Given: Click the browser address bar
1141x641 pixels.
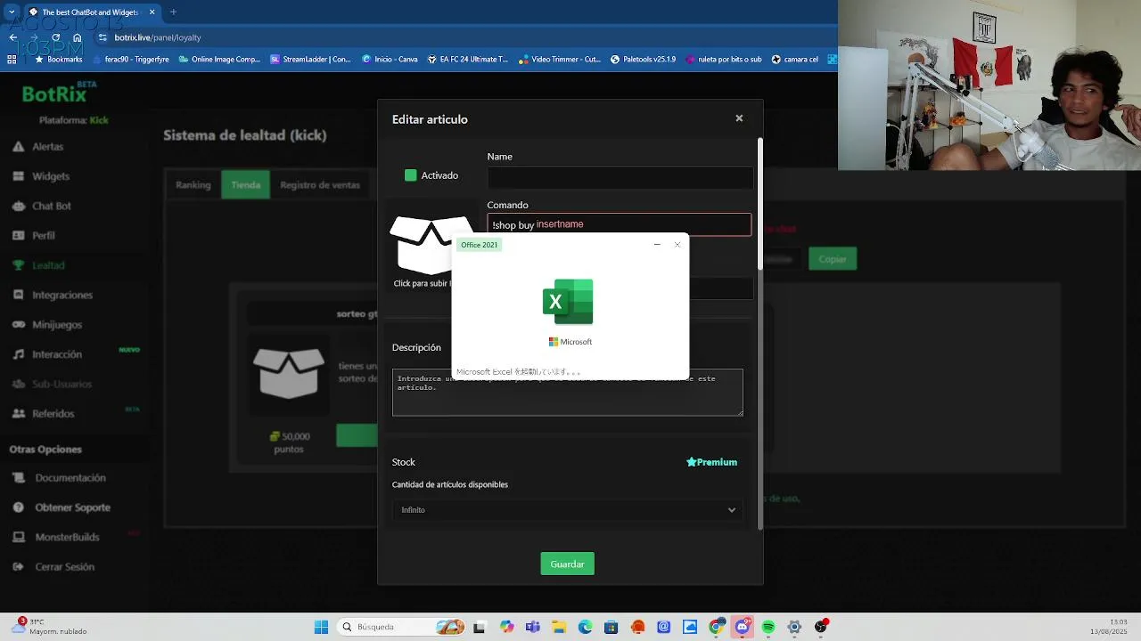Looking at the screenshot, I should tap(464, 37).
